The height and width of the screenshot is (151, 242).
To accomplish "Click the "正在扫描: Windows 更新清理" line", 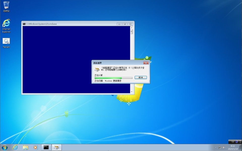I will [x=108, y=81].
